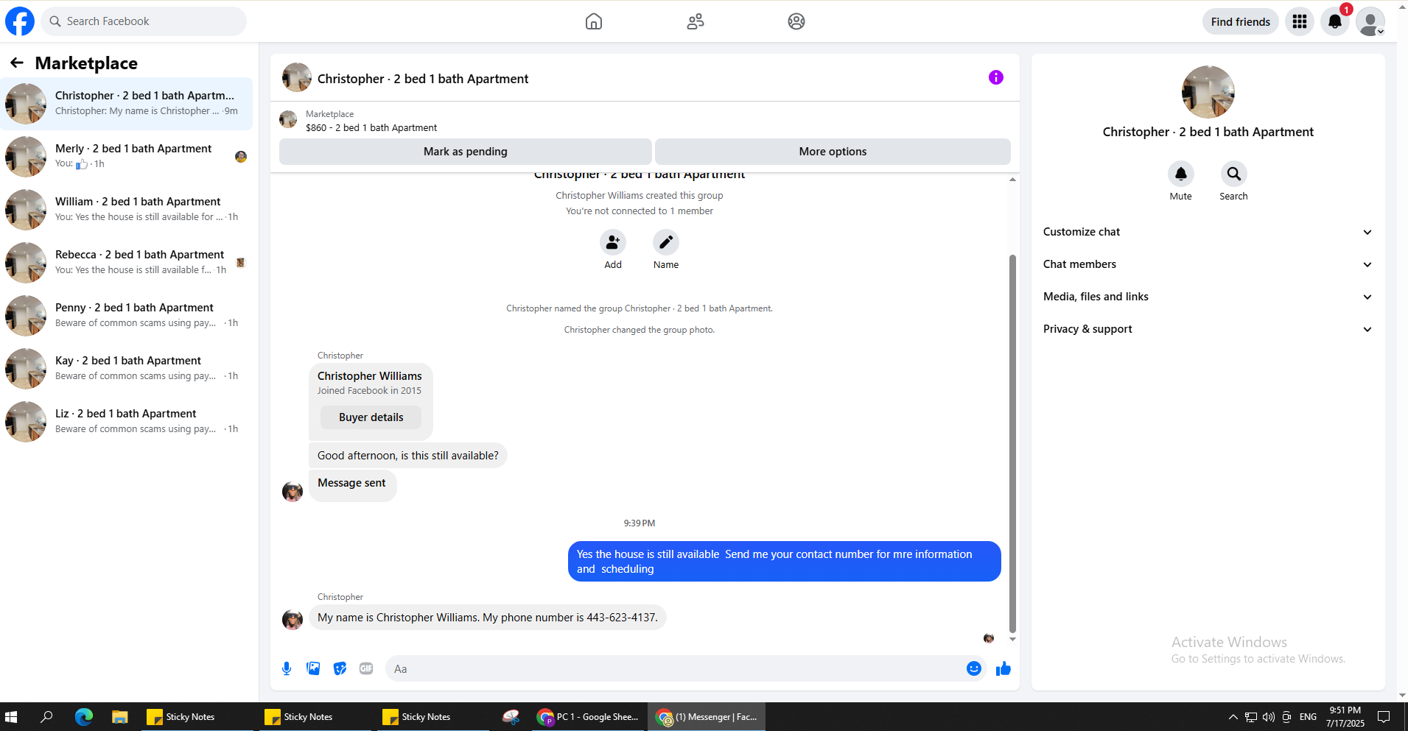The height and width of the screenshot is (731, 1408).
Task: Open the emoji picker
Action: (974, 668)
